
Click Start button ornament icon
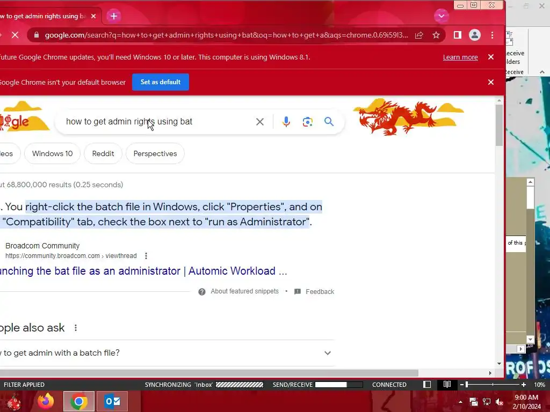point(13,402)
